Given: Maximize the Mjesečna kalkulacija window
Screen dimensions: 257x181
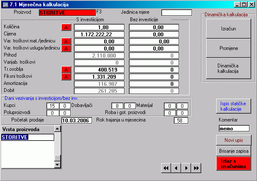Looking at the screenshot, I should point(244,5).
